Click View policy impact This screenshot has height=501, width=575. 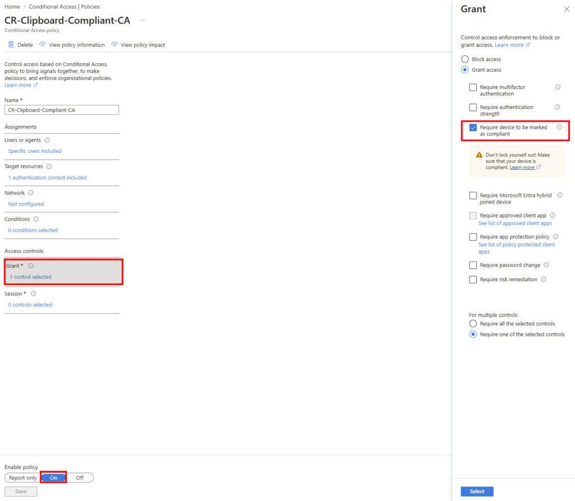(138, 45)
